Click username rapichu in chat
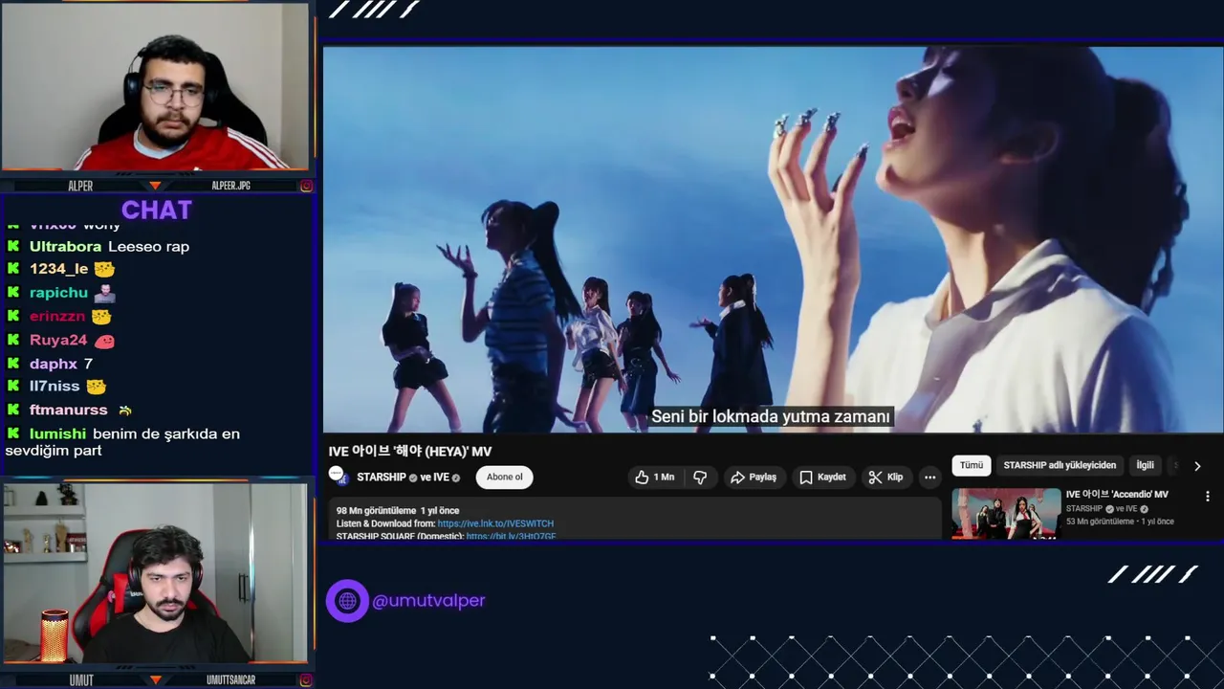 [x=58, y=293]
